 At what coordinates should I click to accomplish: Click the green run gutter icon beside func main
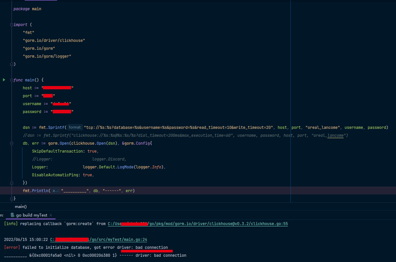pyautogui.click(x=4, y=80)
